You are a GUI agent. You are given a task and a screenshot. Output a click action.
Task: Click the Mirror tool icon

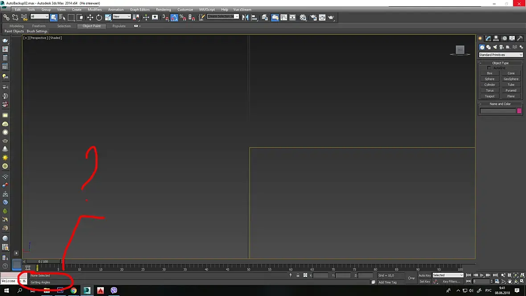point(245,17)
